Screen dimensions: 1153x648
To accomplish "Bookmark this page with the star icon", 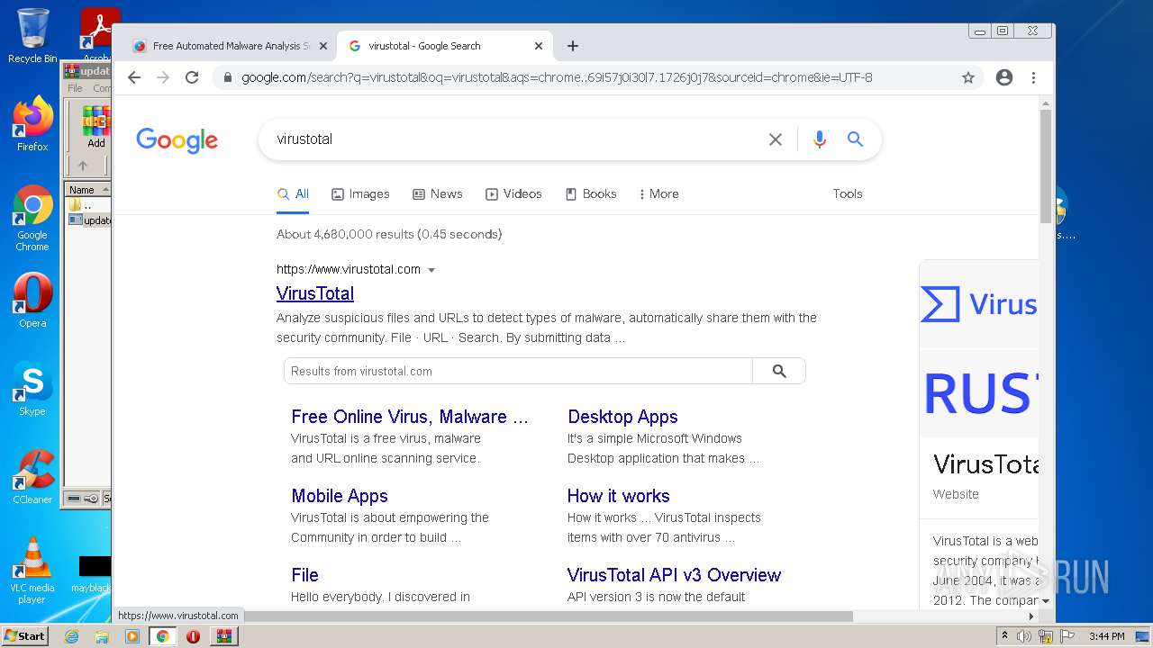I will click(x=968, y=77).
